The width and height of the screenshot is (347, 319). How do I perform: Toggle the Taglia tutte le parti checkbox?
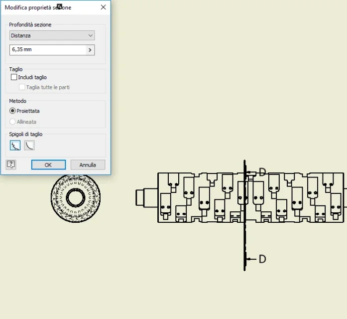click(22, 87)
